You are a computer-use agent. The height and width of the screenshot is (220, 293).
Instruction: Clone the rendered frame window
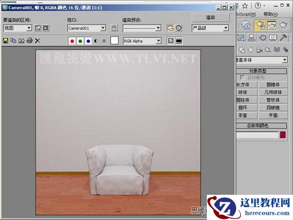point(22,40)
